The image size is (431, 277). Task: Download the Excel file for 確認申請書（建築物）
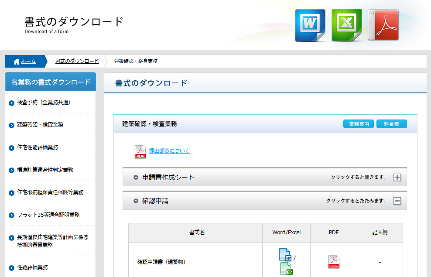[286, 268]
